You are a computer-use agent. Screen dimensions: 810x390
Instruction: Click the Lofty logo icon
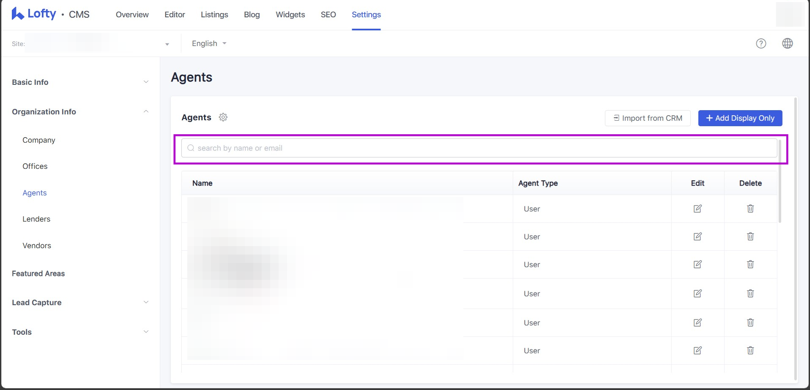click(18, 14)
